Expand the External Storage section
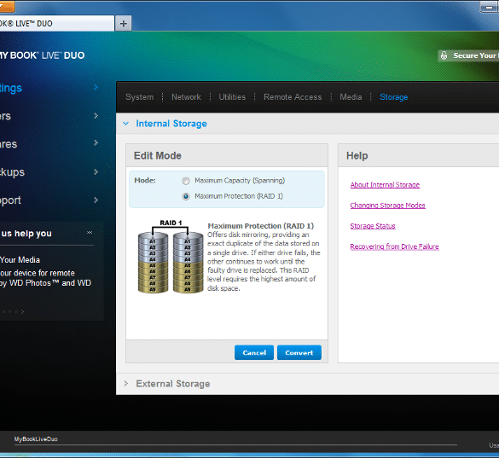The width and height of the screenshot is (499, 458). coord(126,384)
